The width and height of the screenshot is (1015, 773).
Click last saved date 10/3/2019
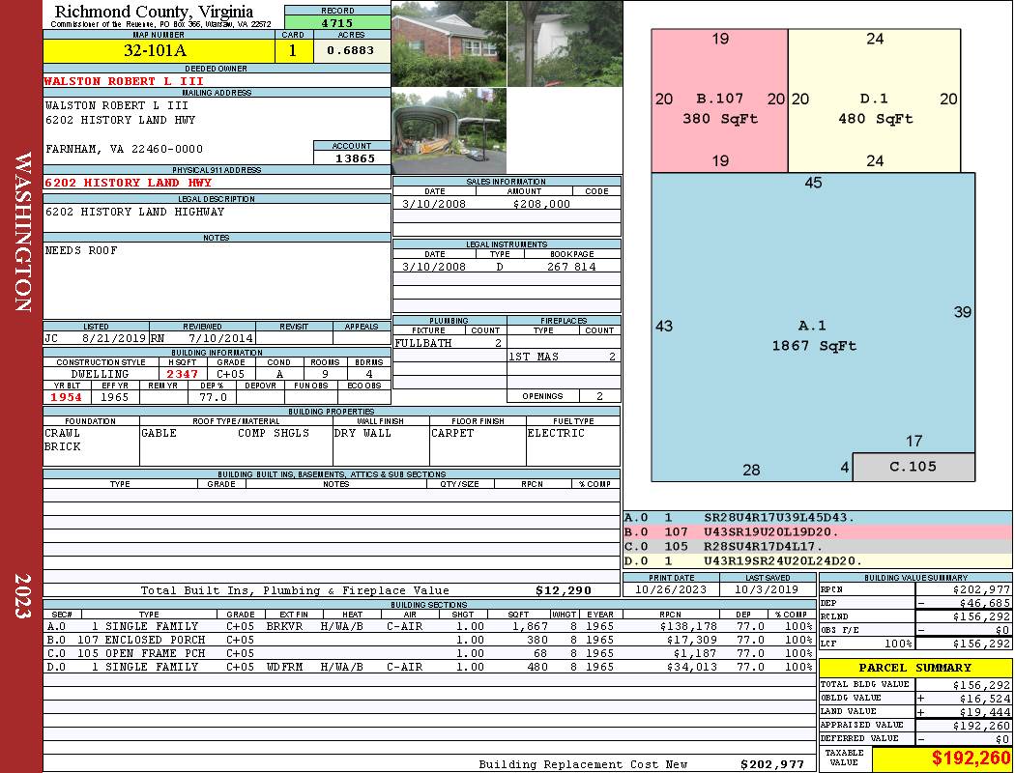click(x=768, y=589)
